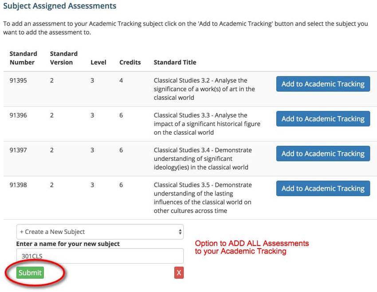Click standard number 91397 cell
The height and width of the screenshot is (292, 377).
tap(18, 150)
